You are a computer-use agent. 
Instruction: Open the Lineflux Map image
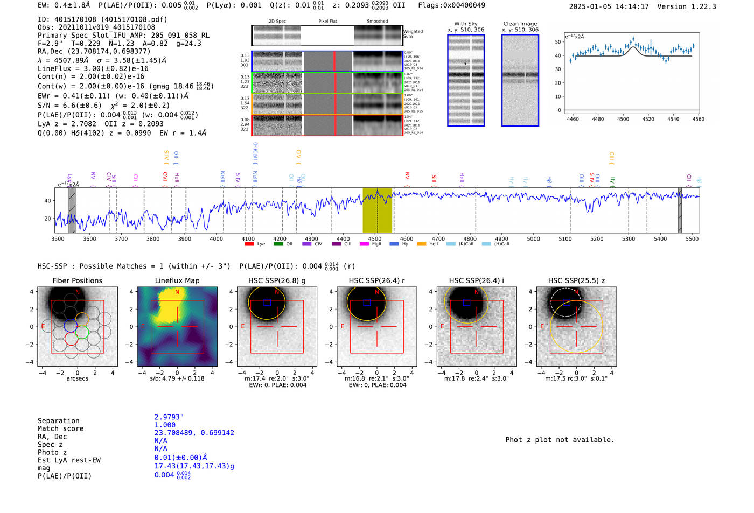(x=177, y=327)
